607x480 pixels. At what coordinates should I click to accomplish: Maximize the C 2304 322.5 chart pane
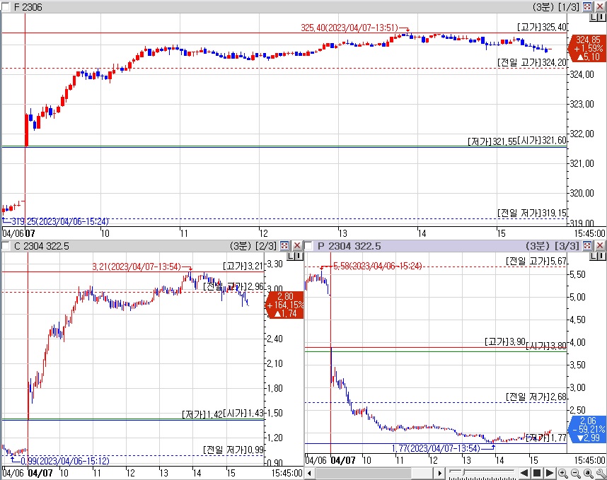point(284,245)
